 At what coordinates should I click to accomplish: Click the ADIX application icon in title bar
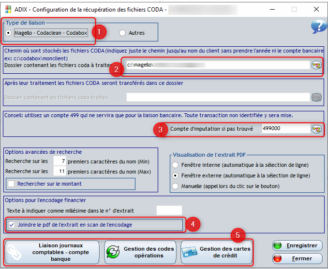tap(8, 8)
